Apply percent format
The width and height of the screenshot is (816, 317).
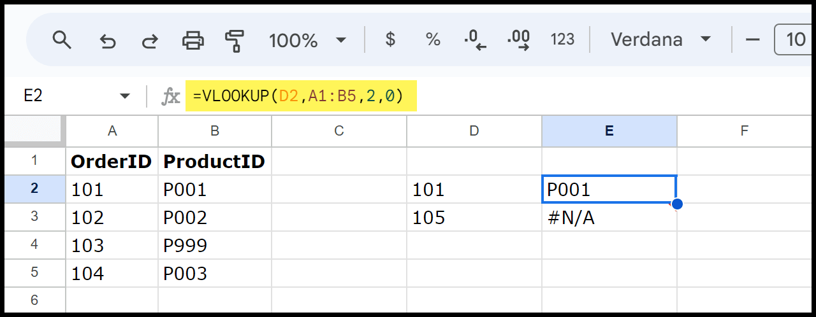coord(433,39)
